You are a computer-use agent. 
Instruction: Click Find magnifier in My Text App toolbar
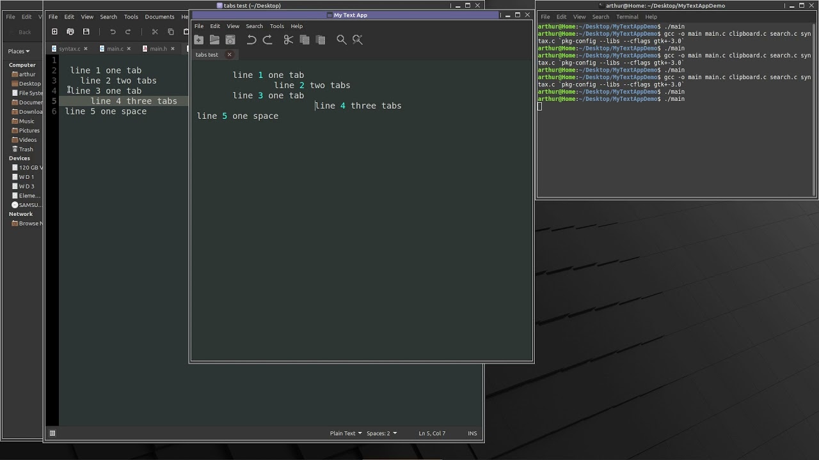click(342, 40)
